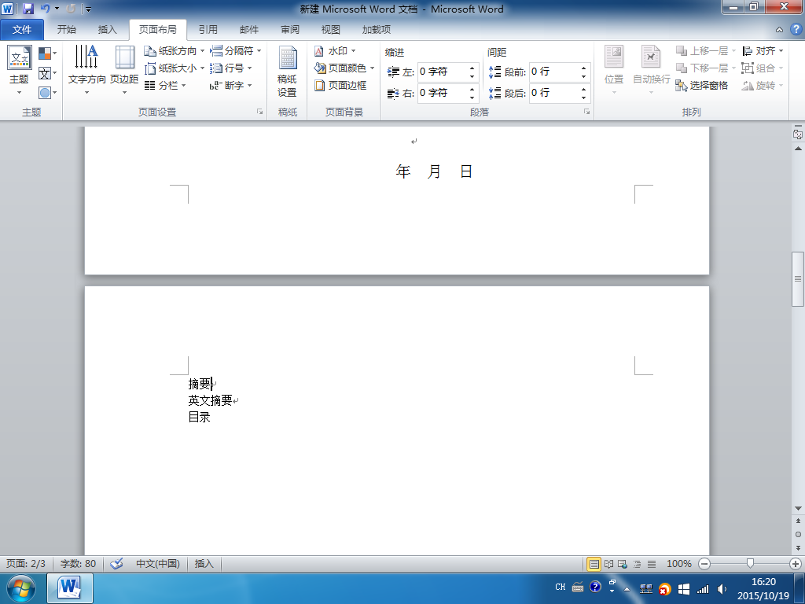
Task: Open theme effects dropdown
Action: (x=48, y=93)
